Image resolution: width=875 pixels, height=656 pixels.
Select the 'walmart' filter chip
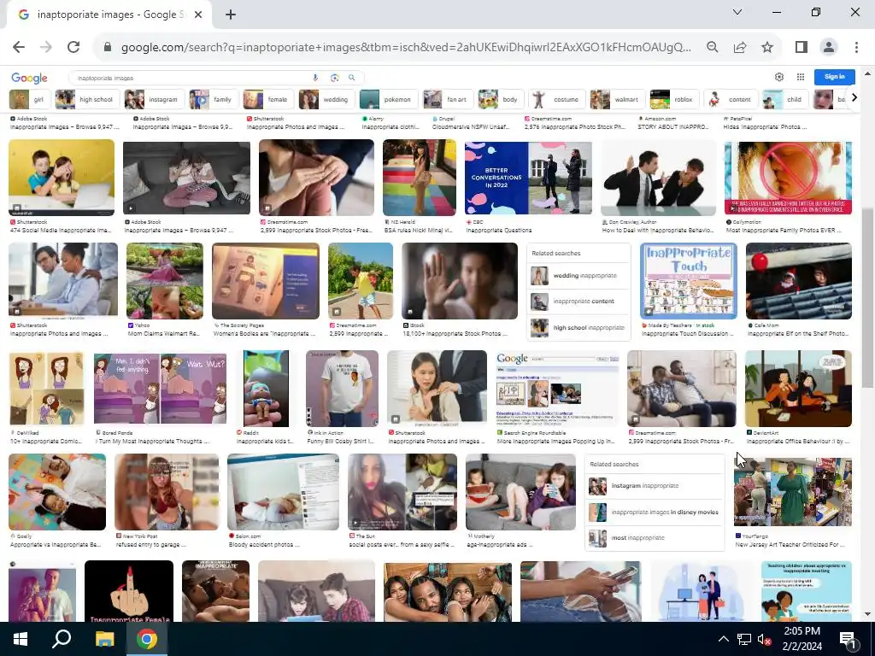click(617, 99)
